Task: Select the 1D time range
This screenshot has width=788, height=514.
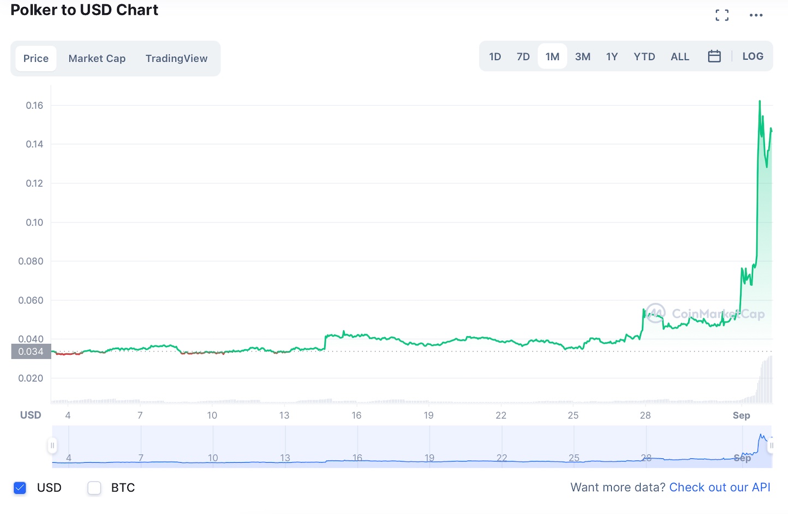Action: pos(495,57)
